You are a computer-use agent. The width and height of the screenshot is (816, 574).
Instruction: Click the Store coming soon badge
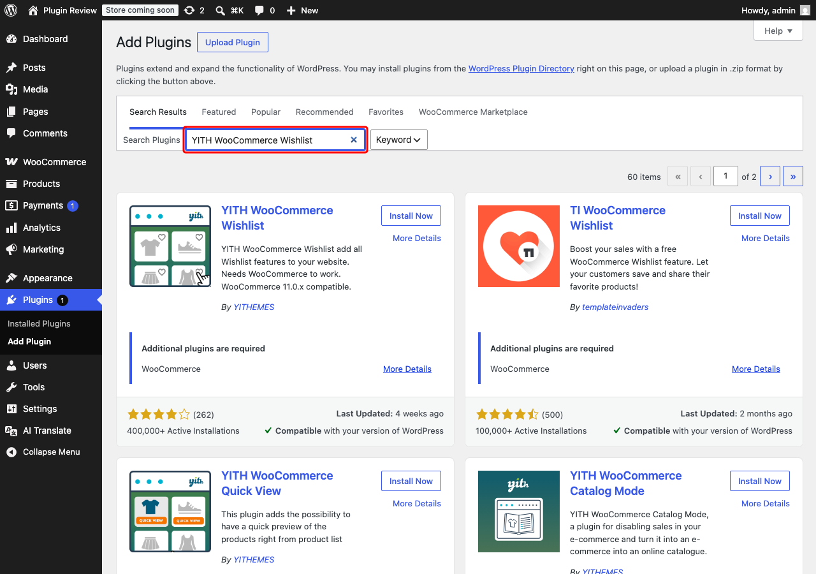pyautogui.click(x=140, y=10)
